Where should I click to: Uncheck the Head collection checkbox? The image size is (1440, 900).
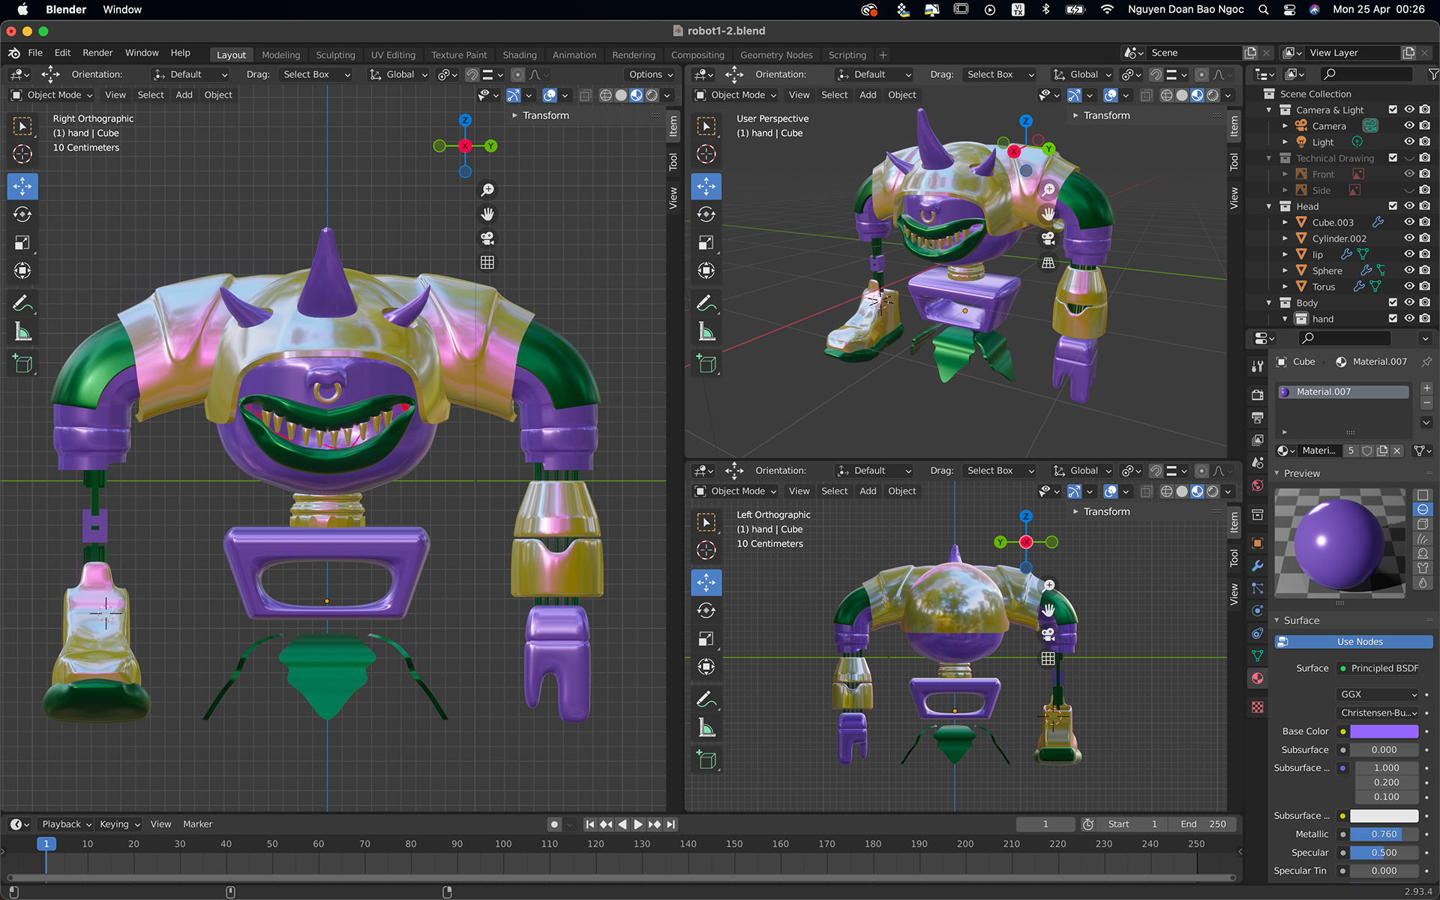(1393, 206)
